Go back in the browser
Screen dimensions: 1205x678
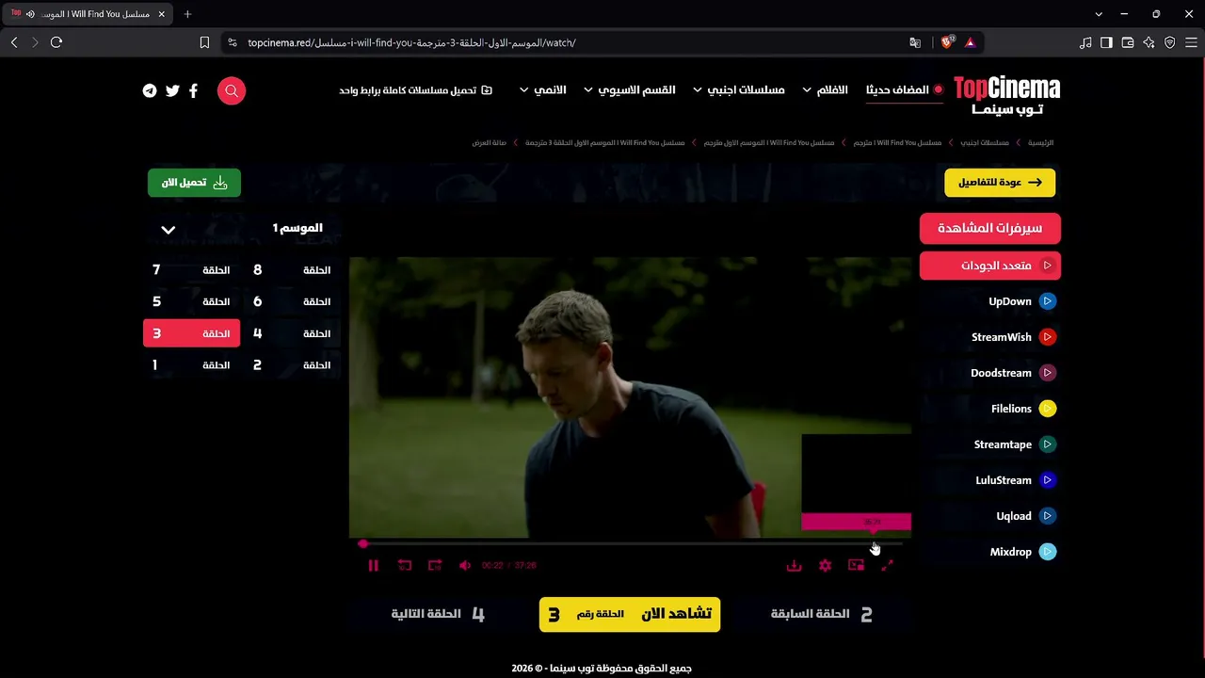coord(14,42)
